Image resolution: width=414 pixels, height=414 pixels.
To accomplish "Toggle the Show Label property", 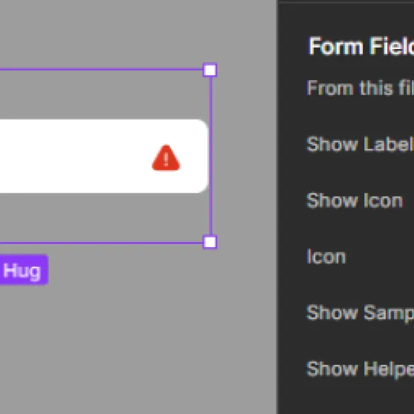I will (x=359, y=144).
